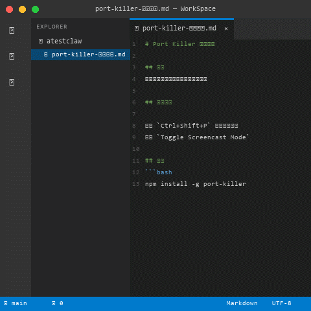Click the '# Port Killer' heading line
Image resolution: width=311 pixels, height=311 pixels.
[180, 44]
